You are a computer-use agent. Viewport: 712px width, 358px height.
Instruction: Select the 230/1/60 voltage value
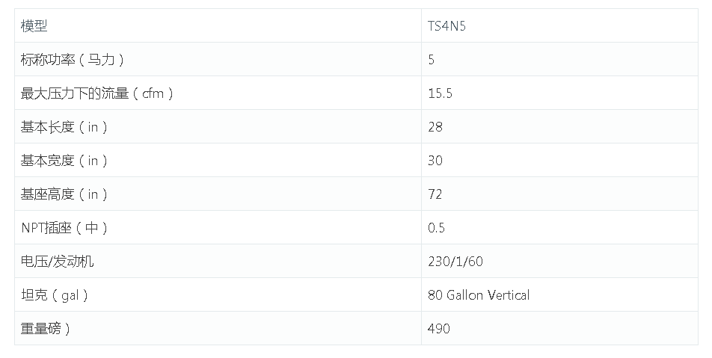455,261
